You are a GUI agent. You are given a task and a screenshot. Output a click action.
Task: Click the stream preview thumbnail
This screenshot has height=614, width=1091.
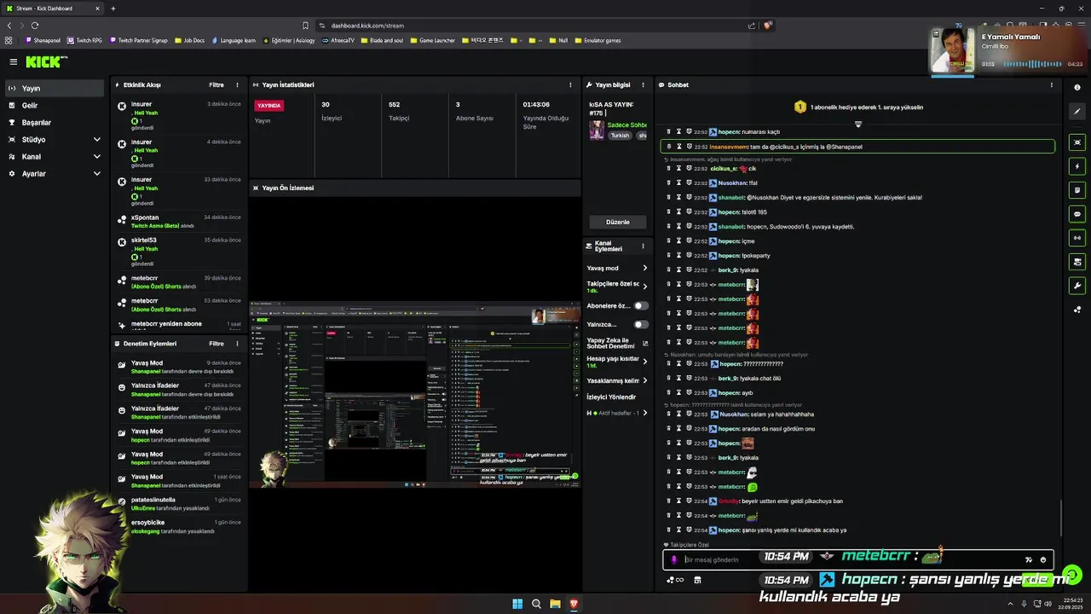pyautogui.click(x=414, y=394)
